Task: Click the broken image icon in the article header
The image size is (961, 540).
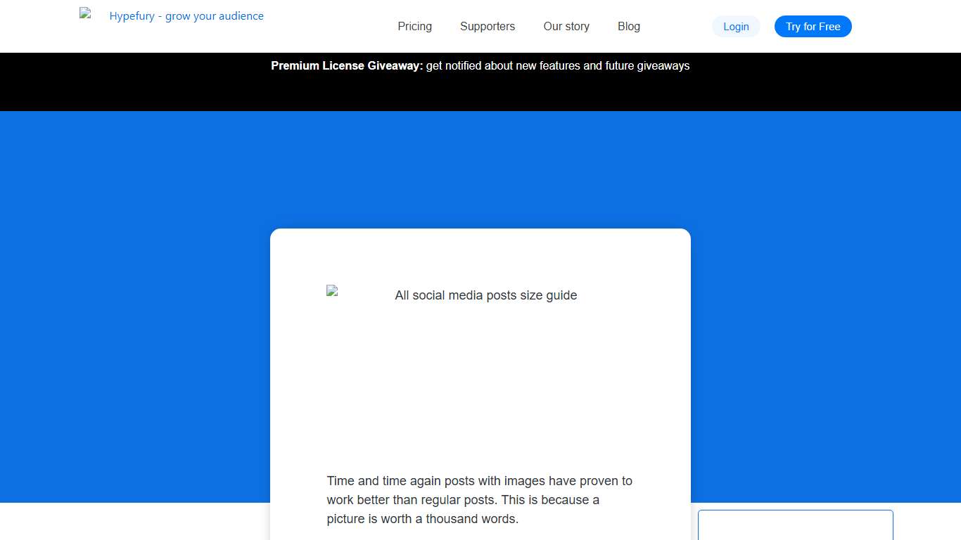Action: point(331,290)
